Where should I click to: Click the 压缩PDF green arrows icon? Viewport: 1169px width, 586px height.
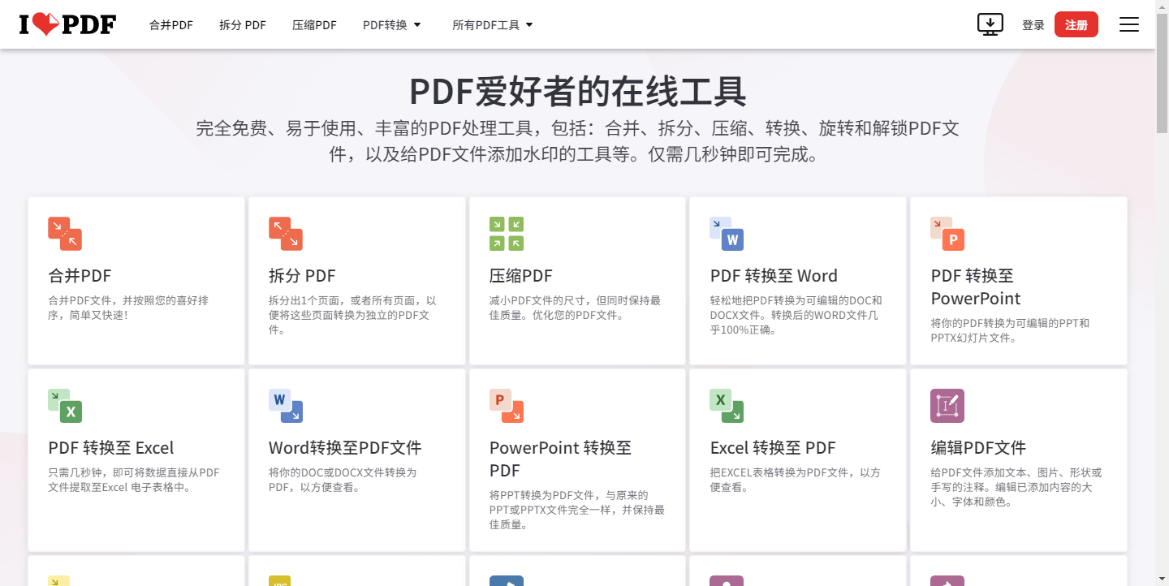[507, 234]
